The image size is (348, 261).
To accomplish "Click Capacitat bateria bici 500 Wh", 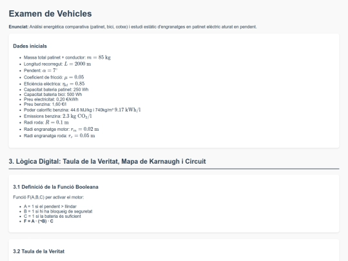I will [53, 94].
